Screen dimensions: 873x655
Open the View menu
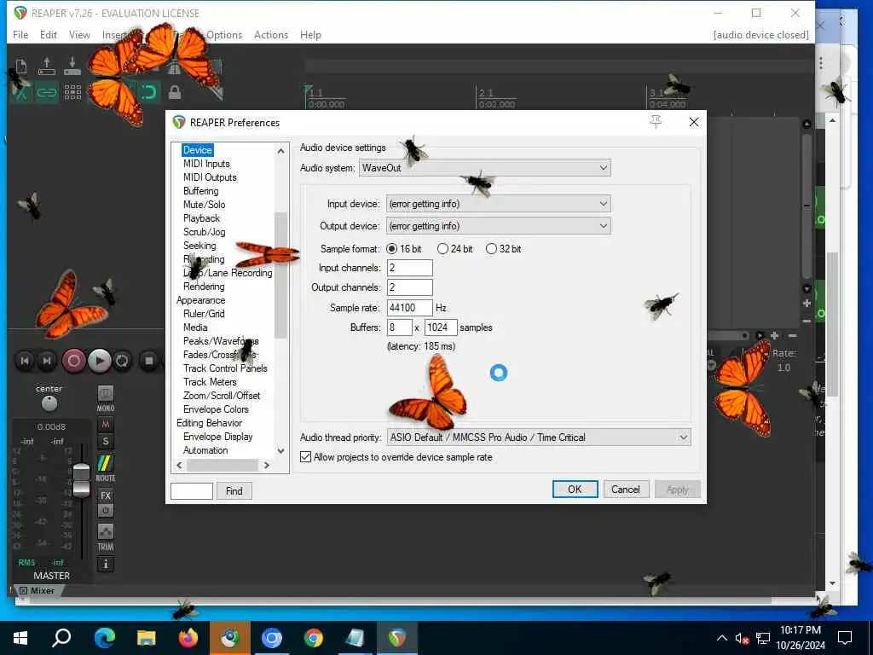click(79, 34)
